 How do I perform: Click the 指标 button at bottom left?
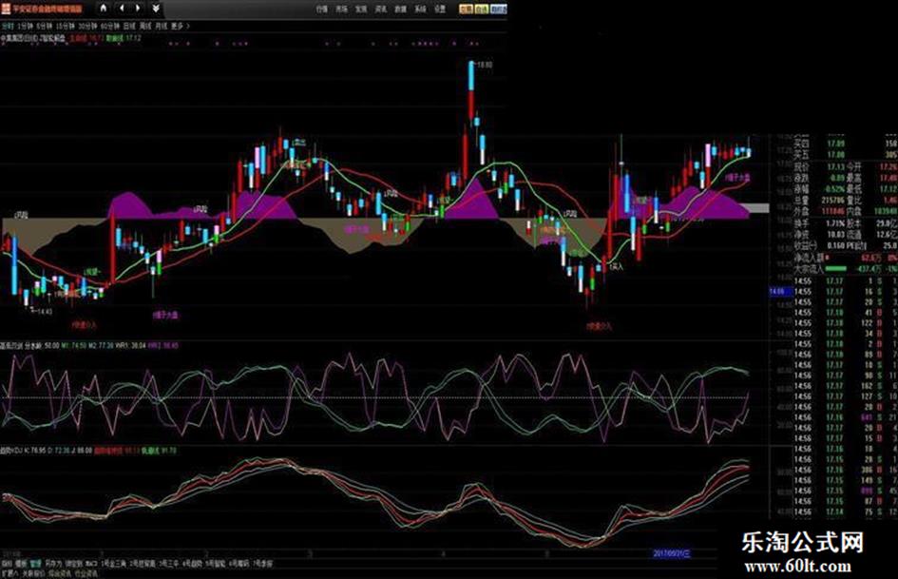pyautogui.click(x=6, y=563)
